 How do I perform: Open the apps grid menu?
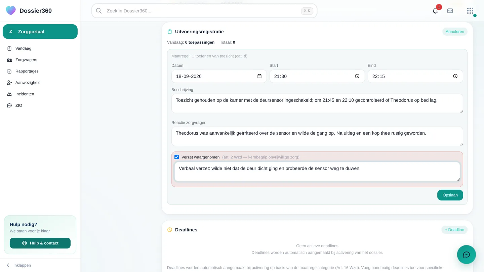tap(470, 11)
